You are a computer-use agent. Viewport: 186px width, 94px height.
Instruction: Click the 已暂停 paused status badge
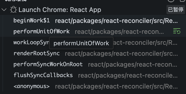pos(176,9)
